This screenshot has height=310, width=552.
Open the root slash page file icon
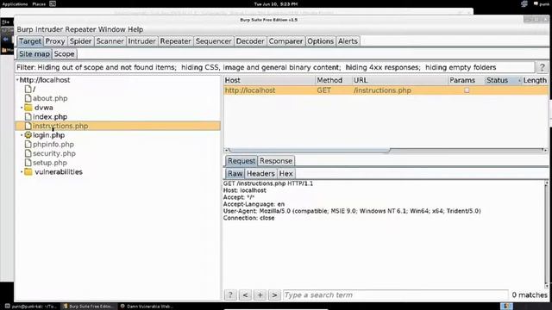[x=28, y=90]
